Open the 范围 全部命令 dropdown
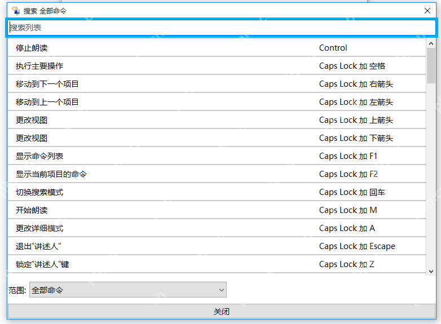 [x=127, y=290]
